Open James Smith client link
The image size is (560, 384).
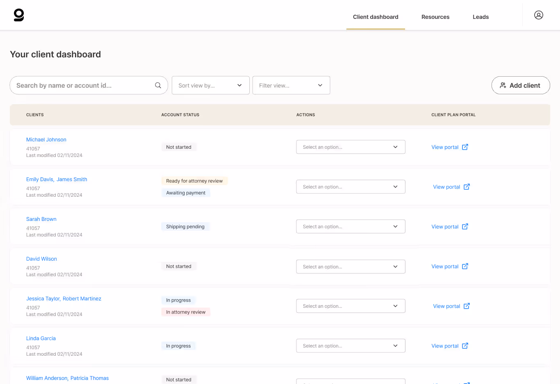coord(72,180)
